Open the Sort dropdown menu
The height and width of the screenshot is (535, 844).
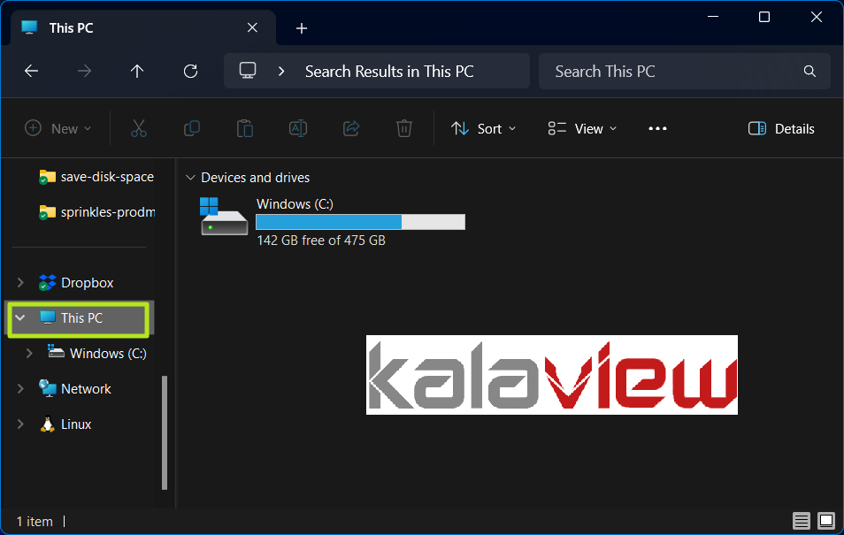point(483,128)
